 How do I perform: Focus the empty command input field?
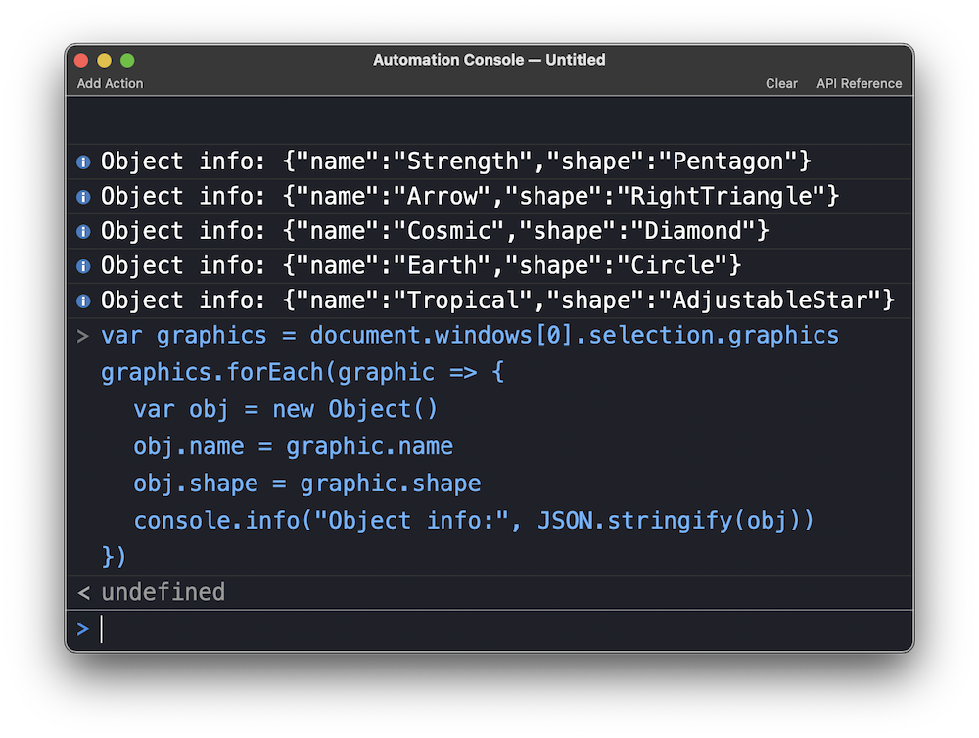click(x=489, y=629)
